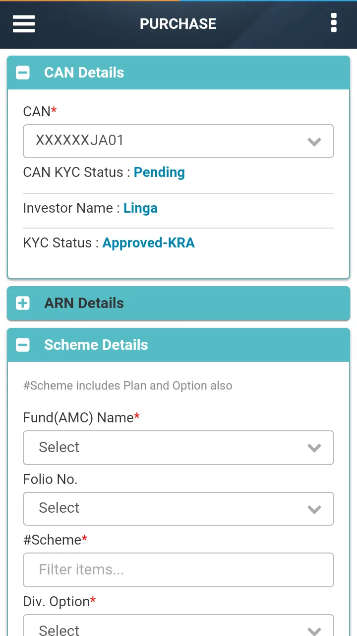Collapse CAN Details with minus icon
This screenshot has height=636, width=357.
tap(23, 73)
